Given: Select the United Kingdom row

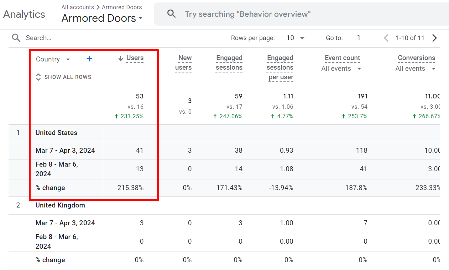Looking at the screenshot, I should click(x=60, y=205).
